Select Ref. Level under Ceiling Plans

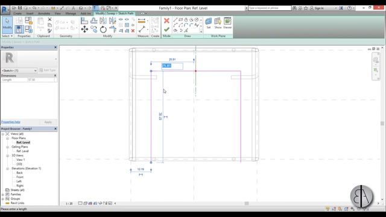tap(22, 151)
